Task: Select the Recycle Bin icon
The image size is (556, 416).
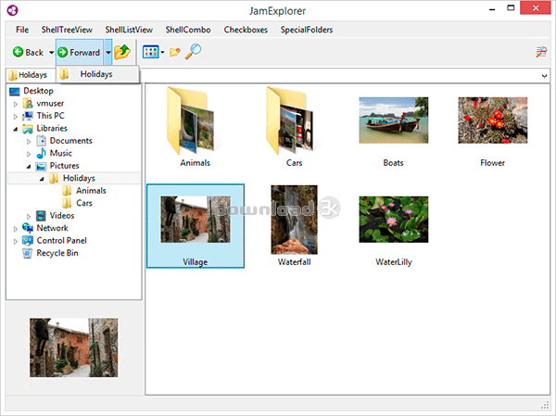Action: click(28, 253)
